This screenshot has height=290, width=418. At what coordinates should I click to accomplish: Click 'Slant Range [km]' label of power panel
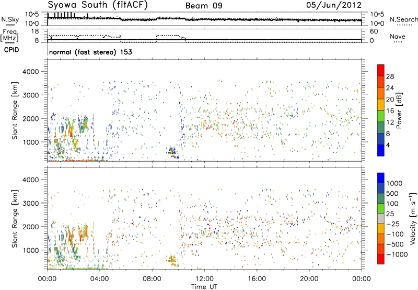point(15,110)
